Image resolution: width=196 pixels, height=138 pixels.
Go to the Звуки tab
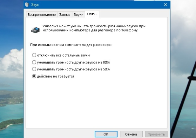coord(78,14)
